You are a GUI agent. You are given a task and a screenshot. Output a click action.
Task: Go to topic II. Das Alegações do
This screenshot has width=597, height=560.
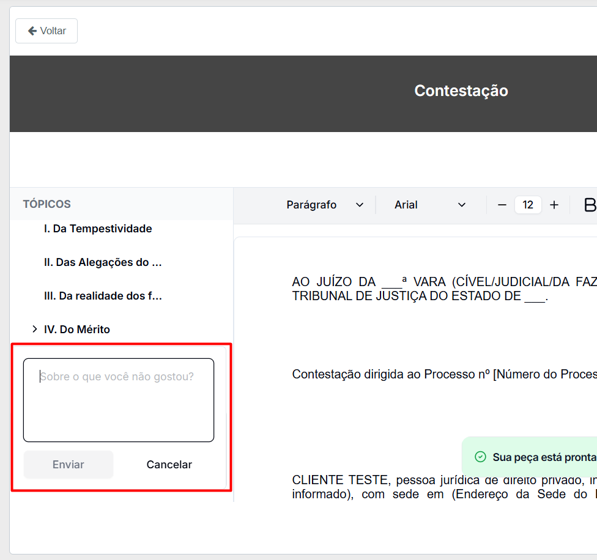[x=103, y=262]
